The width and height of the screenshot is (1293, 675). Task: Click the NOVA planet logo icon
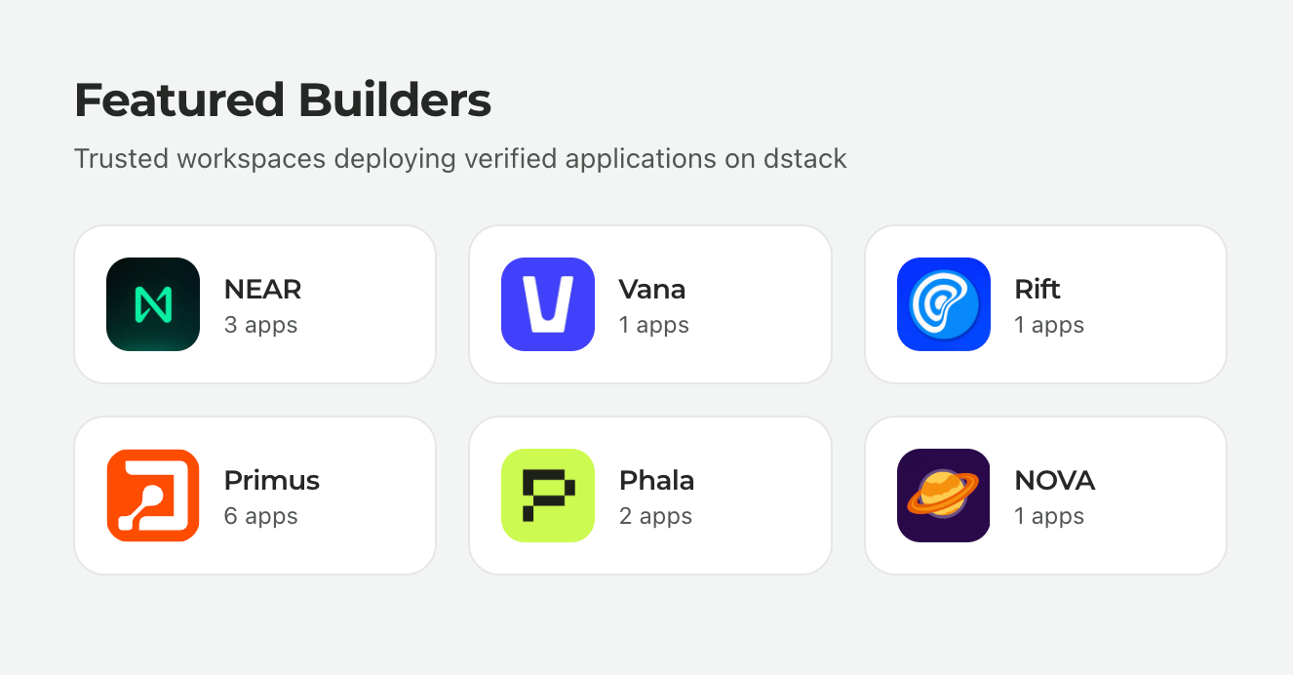point(942,496)
